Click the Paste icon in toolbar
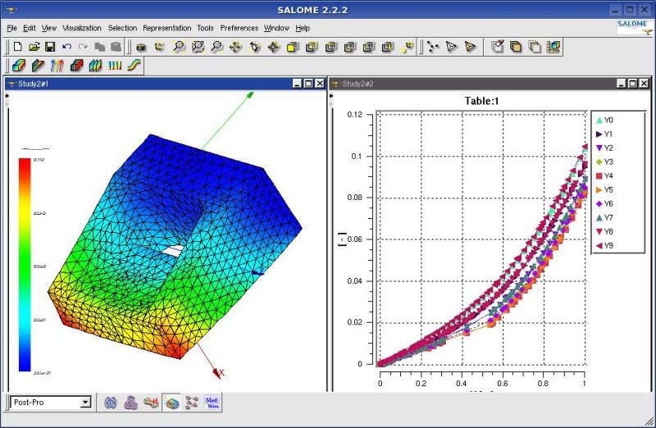Screen dimensions: 656x428 click(x=116, y=47)
